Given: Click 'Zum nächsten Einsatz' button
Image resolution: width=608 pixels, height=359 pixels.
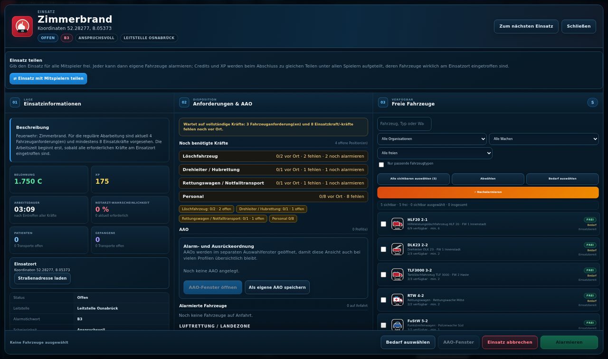Looking at the screenshot, I should (x=526, y=26).
